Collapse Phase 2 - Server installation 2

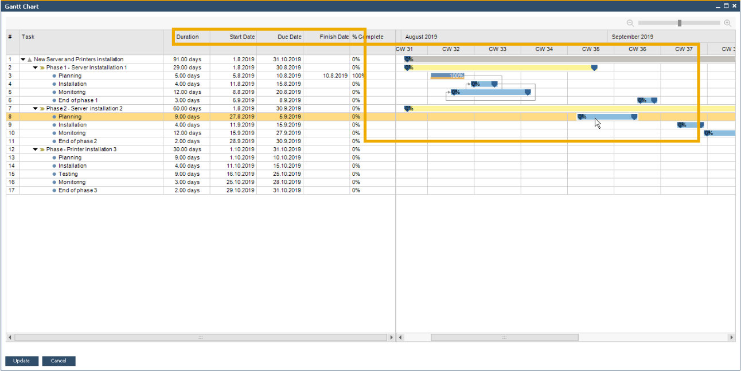35,109
